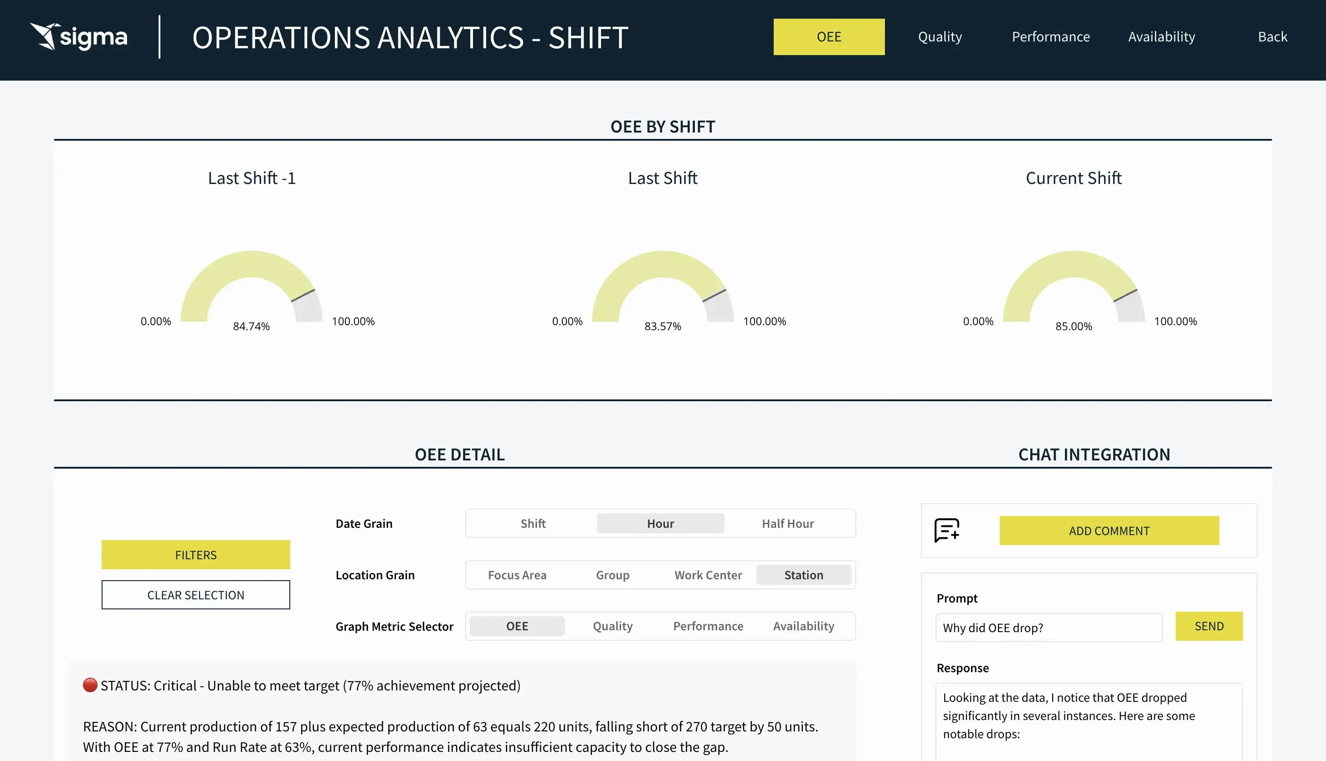The image size is (1326, 761).
Task: Click the add comment speech bubble icon
Action: coord(946,530)
